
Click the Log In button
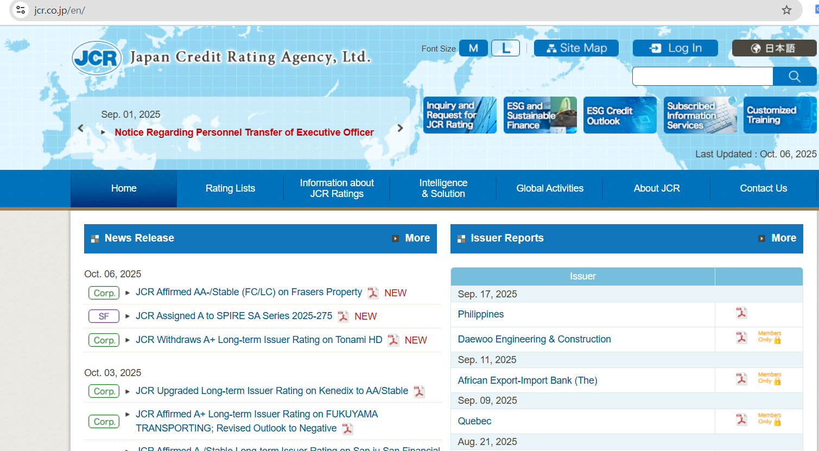[675, 48]
